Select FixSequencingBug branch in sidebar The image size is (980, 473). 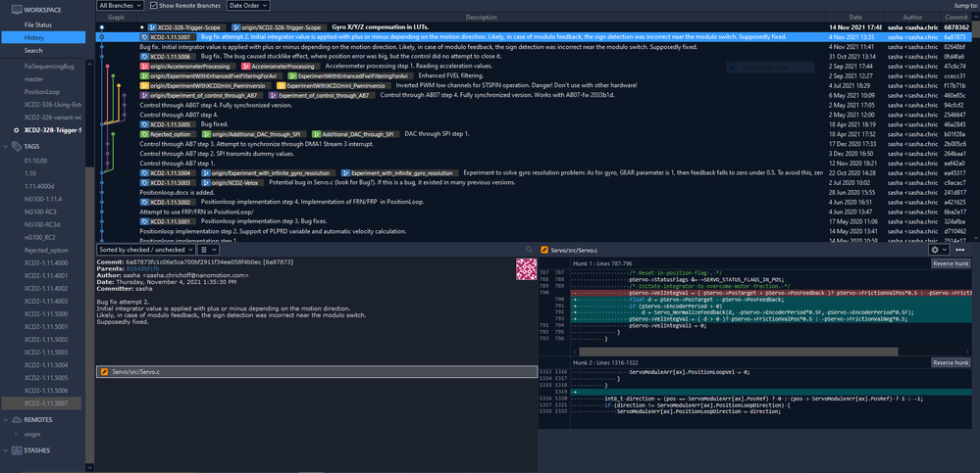(x=49, y=66)
